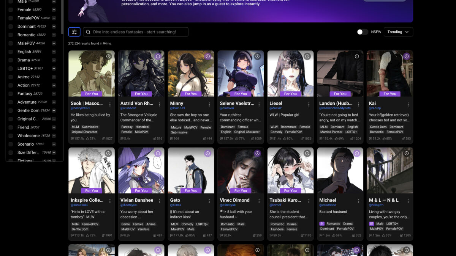
Task: Open three-dot menu for Seok card
Action: (x=110, y=104)
